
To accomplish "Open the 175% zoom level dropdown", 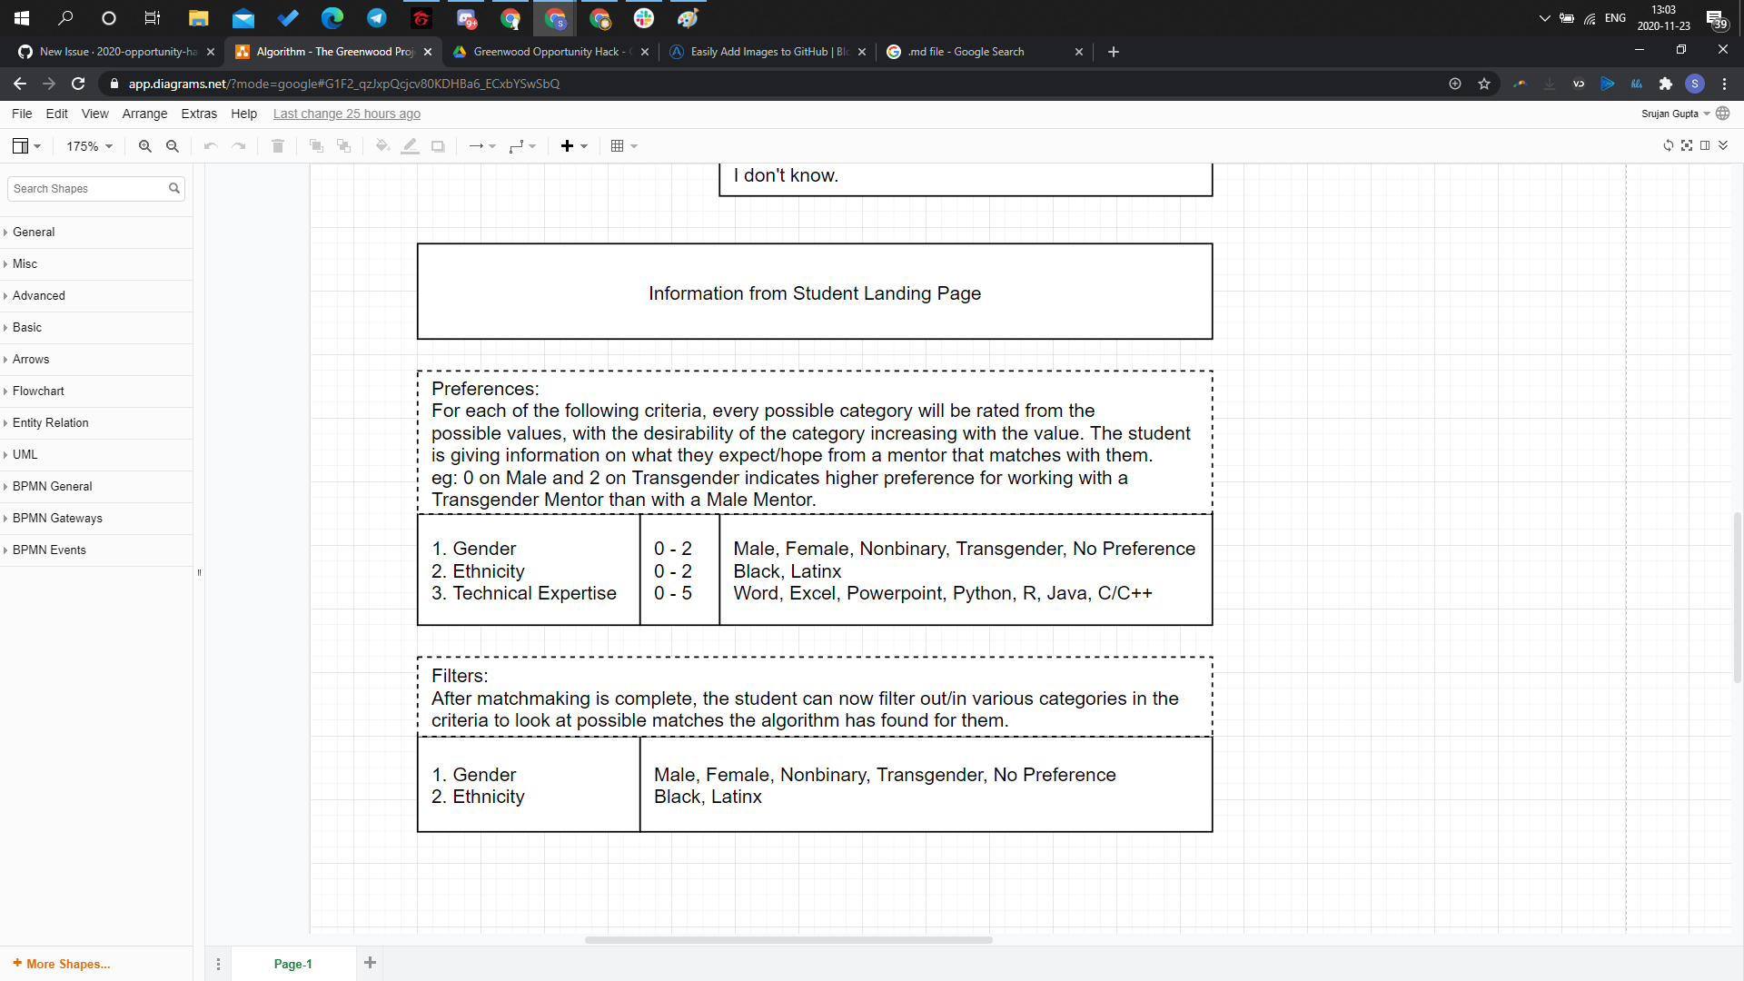I will click(x=89, y=146).
